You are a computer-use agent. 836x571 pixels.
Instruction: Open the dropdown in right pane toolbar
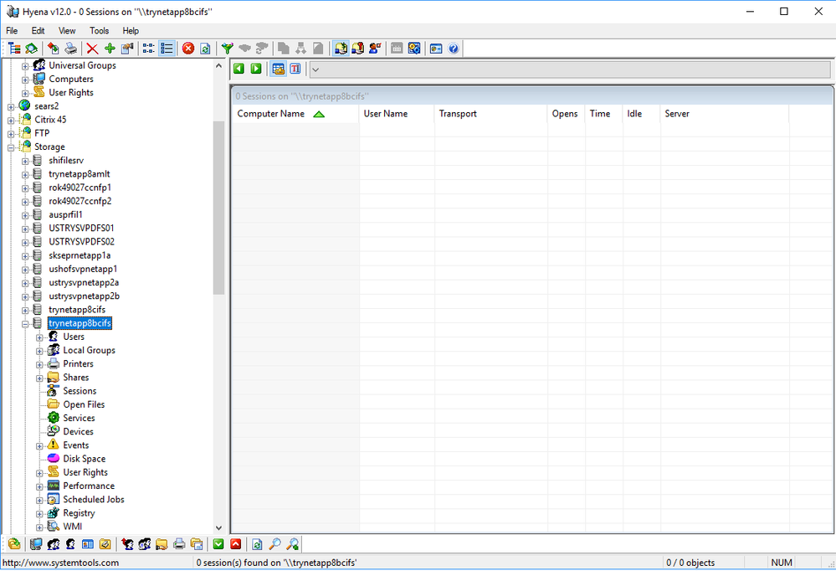315,69
